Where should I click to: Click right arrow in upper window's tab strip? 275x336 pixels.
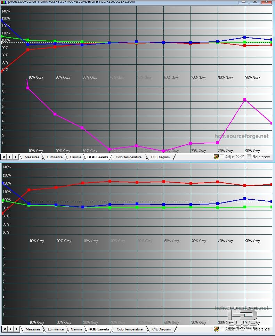(15, 157)
